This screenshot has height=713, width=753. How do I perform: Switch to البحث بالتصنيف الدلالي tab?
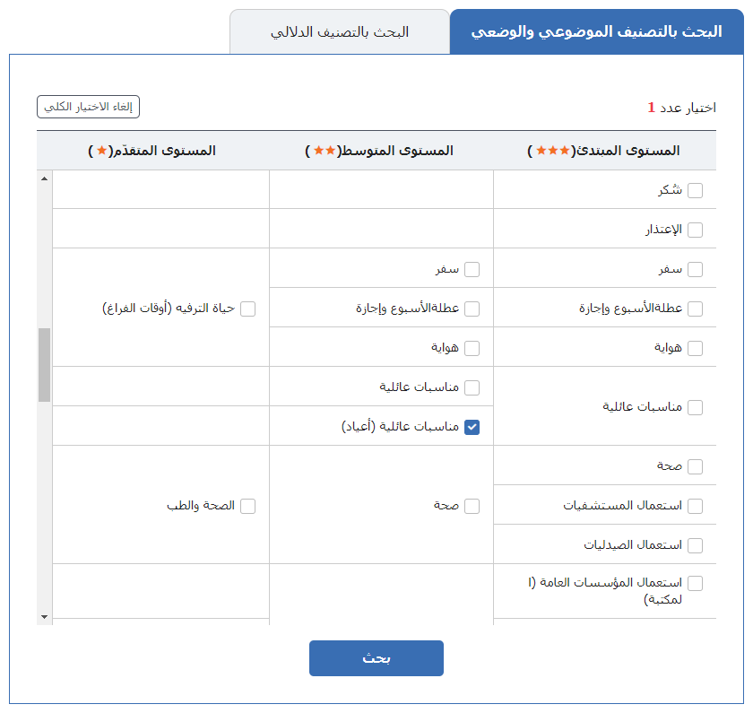pyautogui.click(x=340, y=31)
